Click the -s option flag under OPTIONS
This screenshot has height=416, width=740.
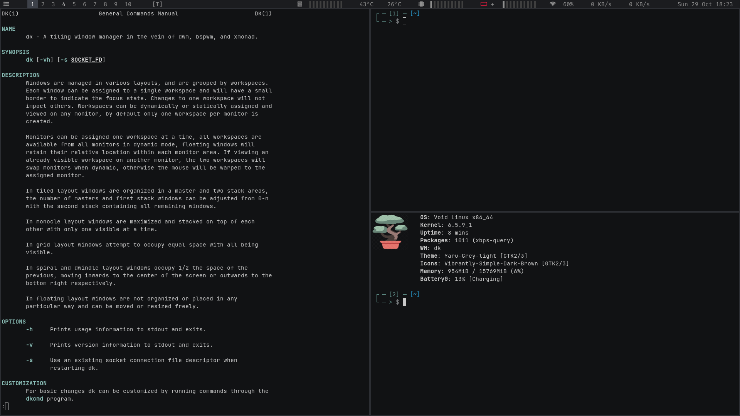(29, 360)
